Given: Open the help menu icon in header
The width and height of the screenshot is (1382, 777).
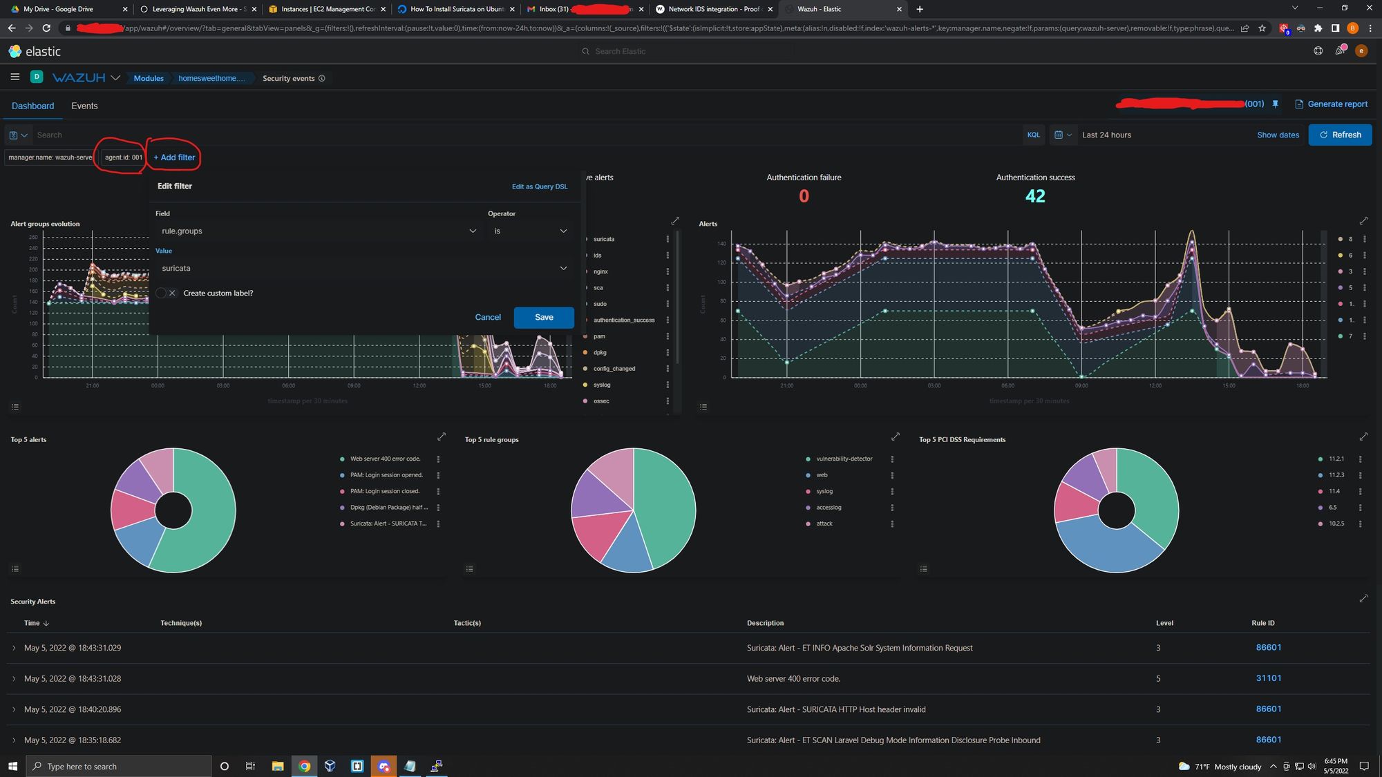Looking at the screenshot, I should pos(1318,51).
